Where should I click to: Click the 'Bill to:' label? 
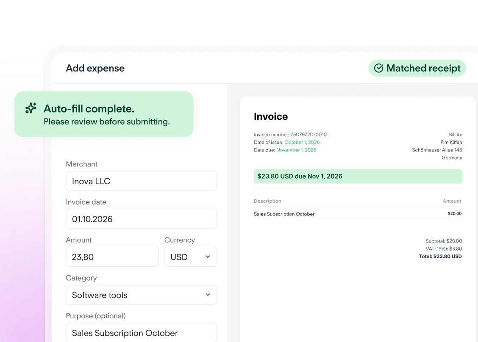click(456, 135)
